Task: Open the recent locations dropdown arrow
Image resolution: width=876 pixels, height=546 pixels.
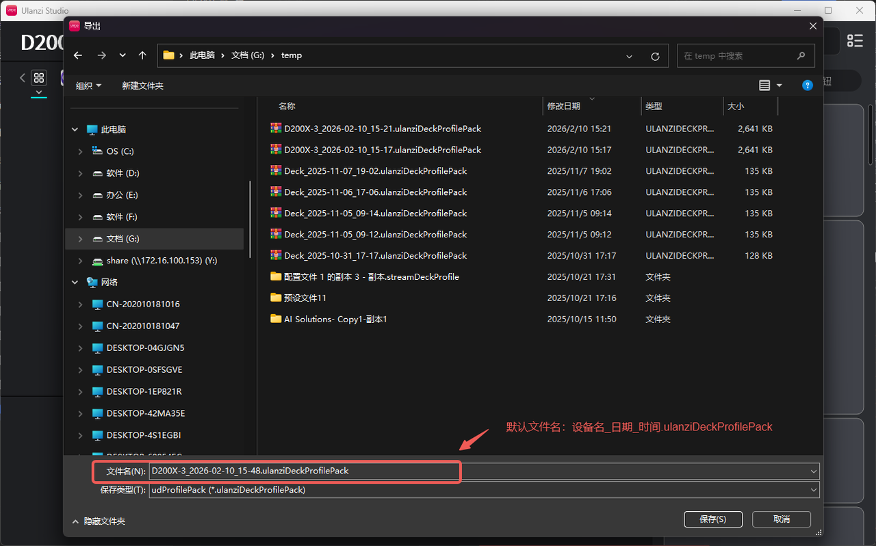Action: pyautogui.click(x=123, y=55)
